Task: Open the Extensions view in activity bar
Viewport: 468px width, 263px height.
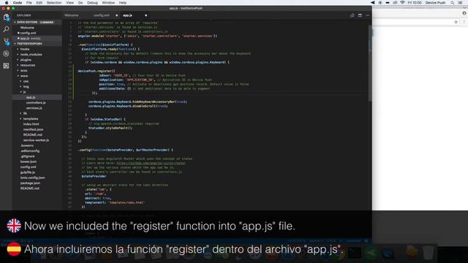Action: point(6,66)
